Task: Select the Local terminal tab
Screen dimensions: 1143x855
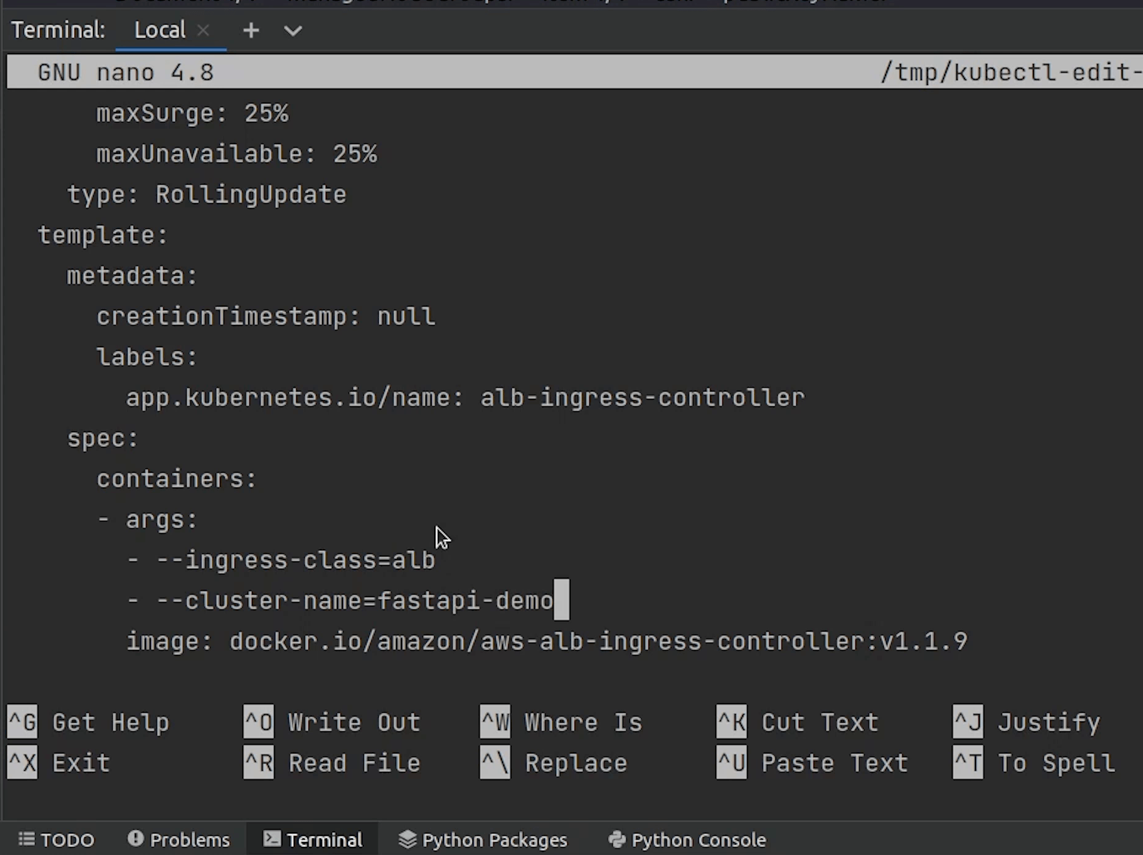Action: click(160, 30)
